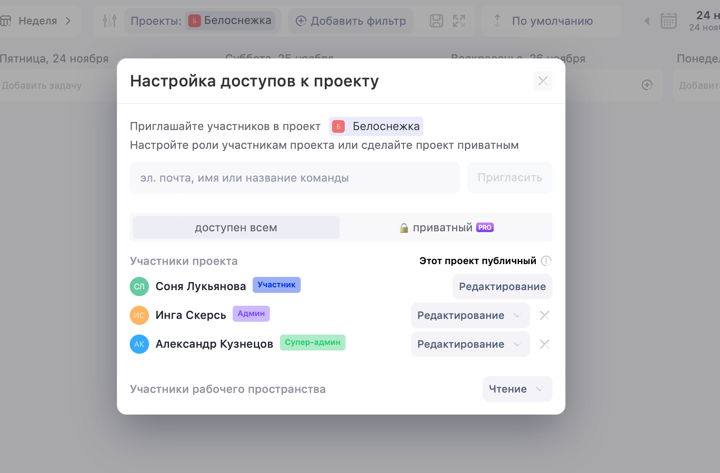720x473 pixels.
Task: Focus the email or name invite field
Action: click(294, 178)
